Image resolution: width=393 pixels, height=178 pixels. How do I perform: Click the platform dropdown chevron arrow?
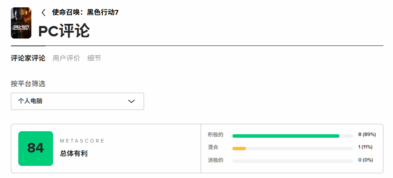131,101
